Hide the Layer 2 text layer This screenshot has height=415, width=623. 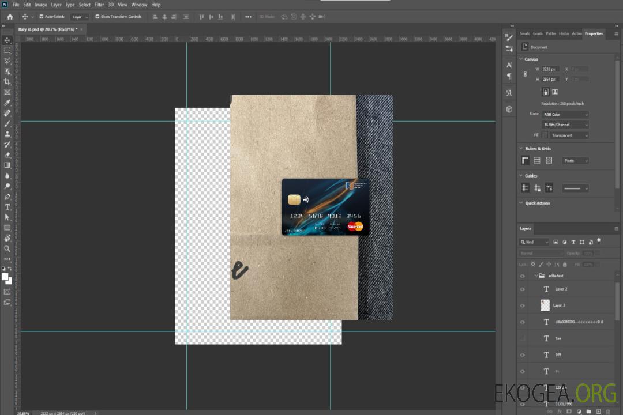pyautogui.click(x=523, y=289)
